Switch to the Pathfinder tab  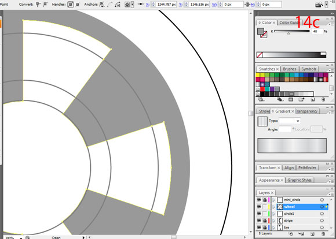[x=307, y=167]
